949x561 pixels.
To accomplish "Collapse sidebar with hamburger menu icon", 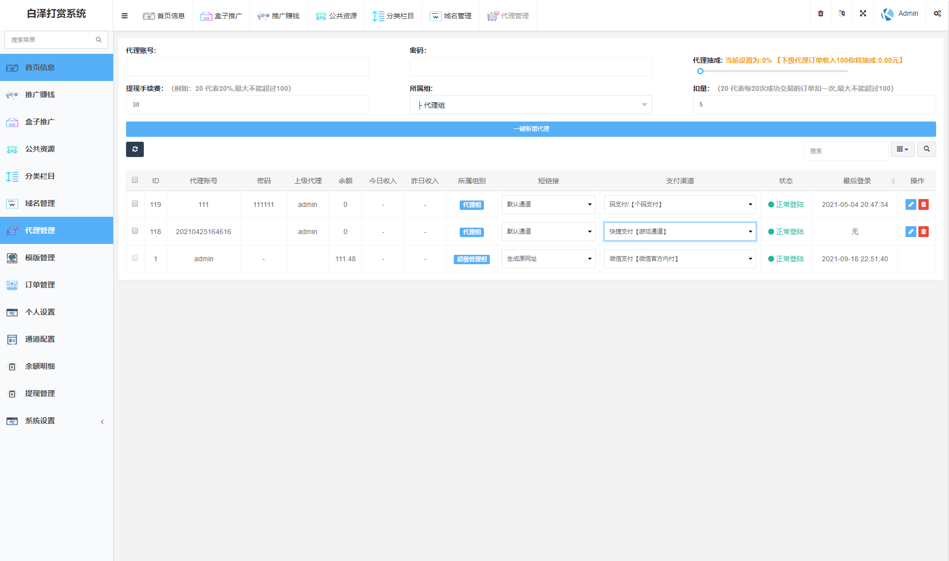I will coord(125,16).
